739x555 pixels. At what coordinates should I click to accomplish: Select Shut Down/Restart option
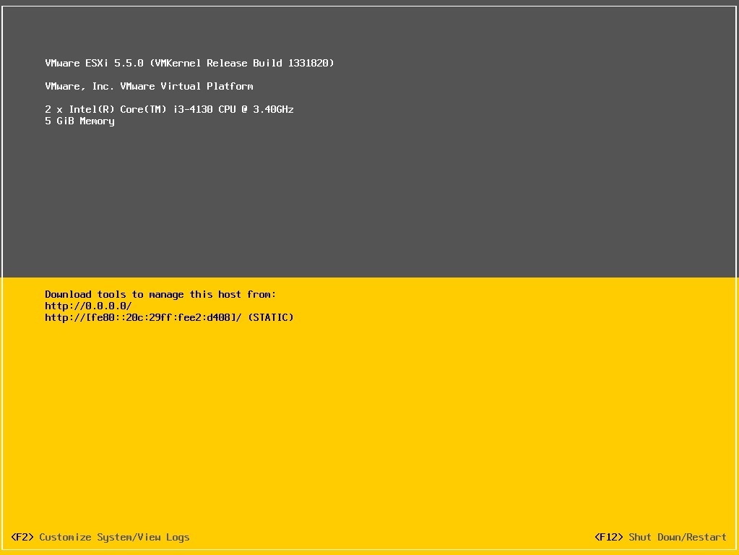677,537
